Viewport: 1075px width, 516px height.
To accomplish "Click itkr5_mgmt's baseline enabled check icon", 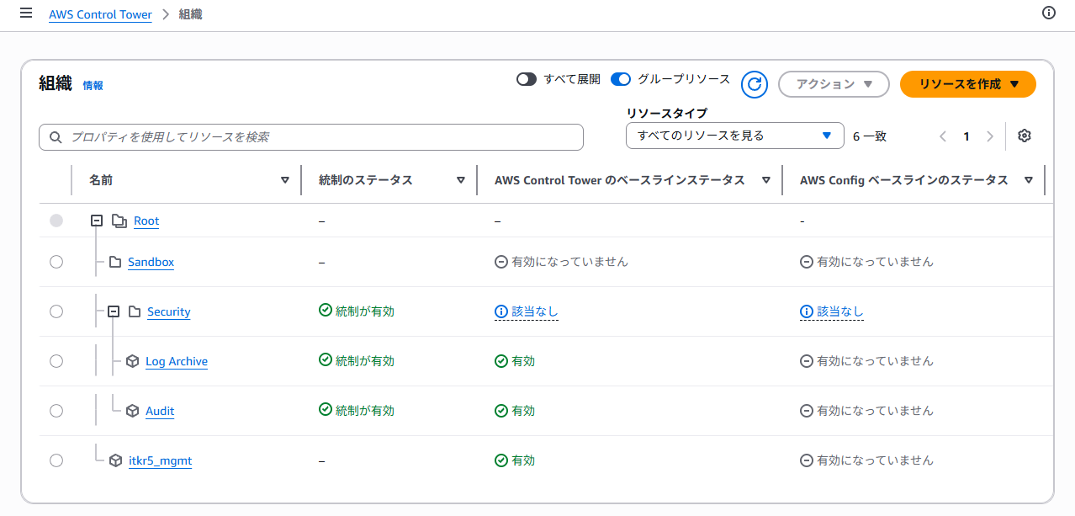I will tap(501, 460).
